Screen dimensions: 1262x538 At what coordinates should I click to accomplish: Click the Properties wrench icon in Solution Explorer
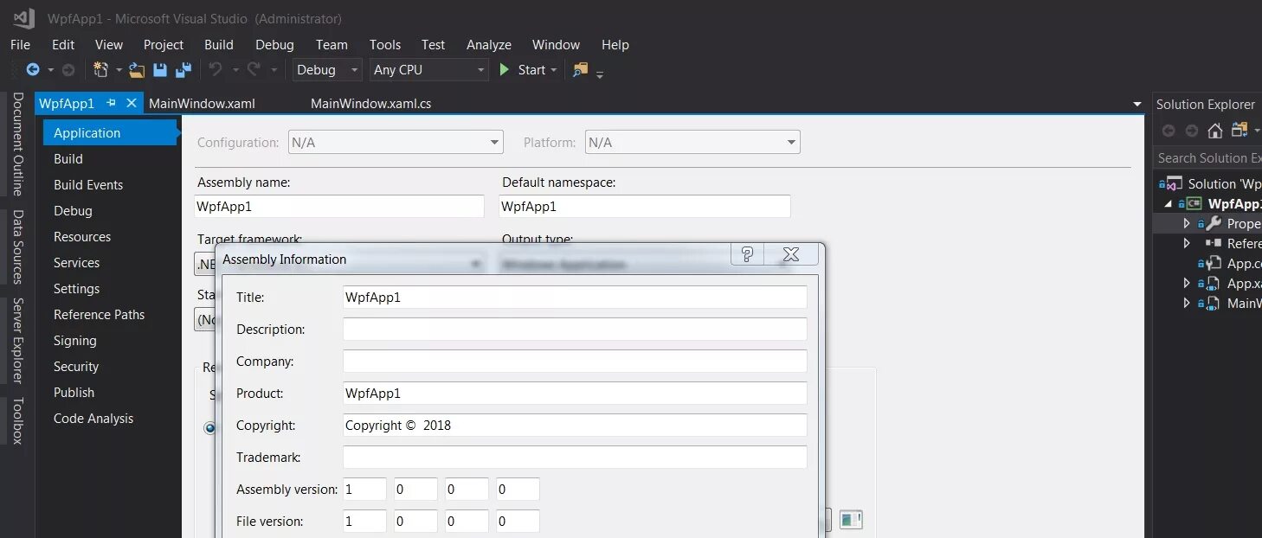(x=1214, y=223)
